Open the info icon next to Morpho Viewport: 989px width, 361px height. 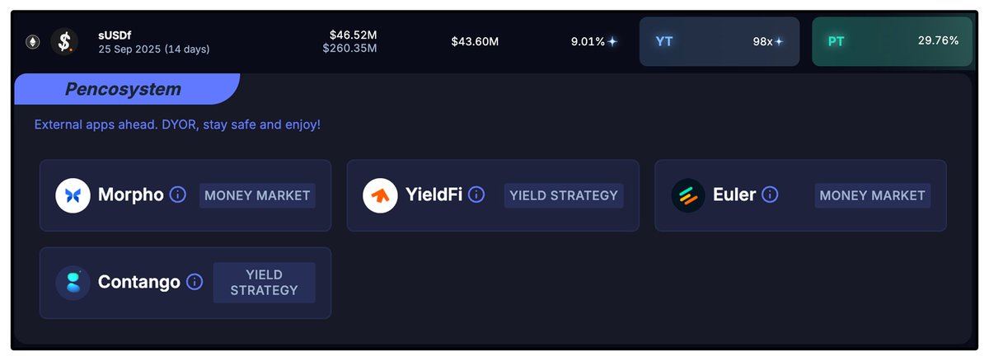(x=177, y=195)
